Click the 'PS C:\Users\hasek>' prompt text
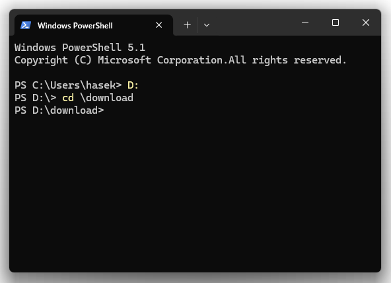The width and height of the screenshot is (391, 283). (68, 85)
